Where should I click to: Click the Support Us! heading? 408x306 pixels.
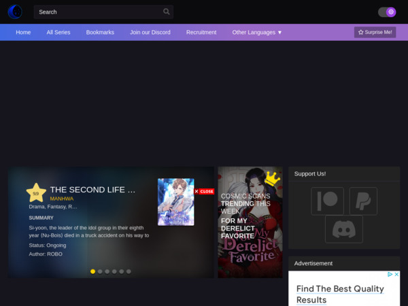[x=310, y=174]
